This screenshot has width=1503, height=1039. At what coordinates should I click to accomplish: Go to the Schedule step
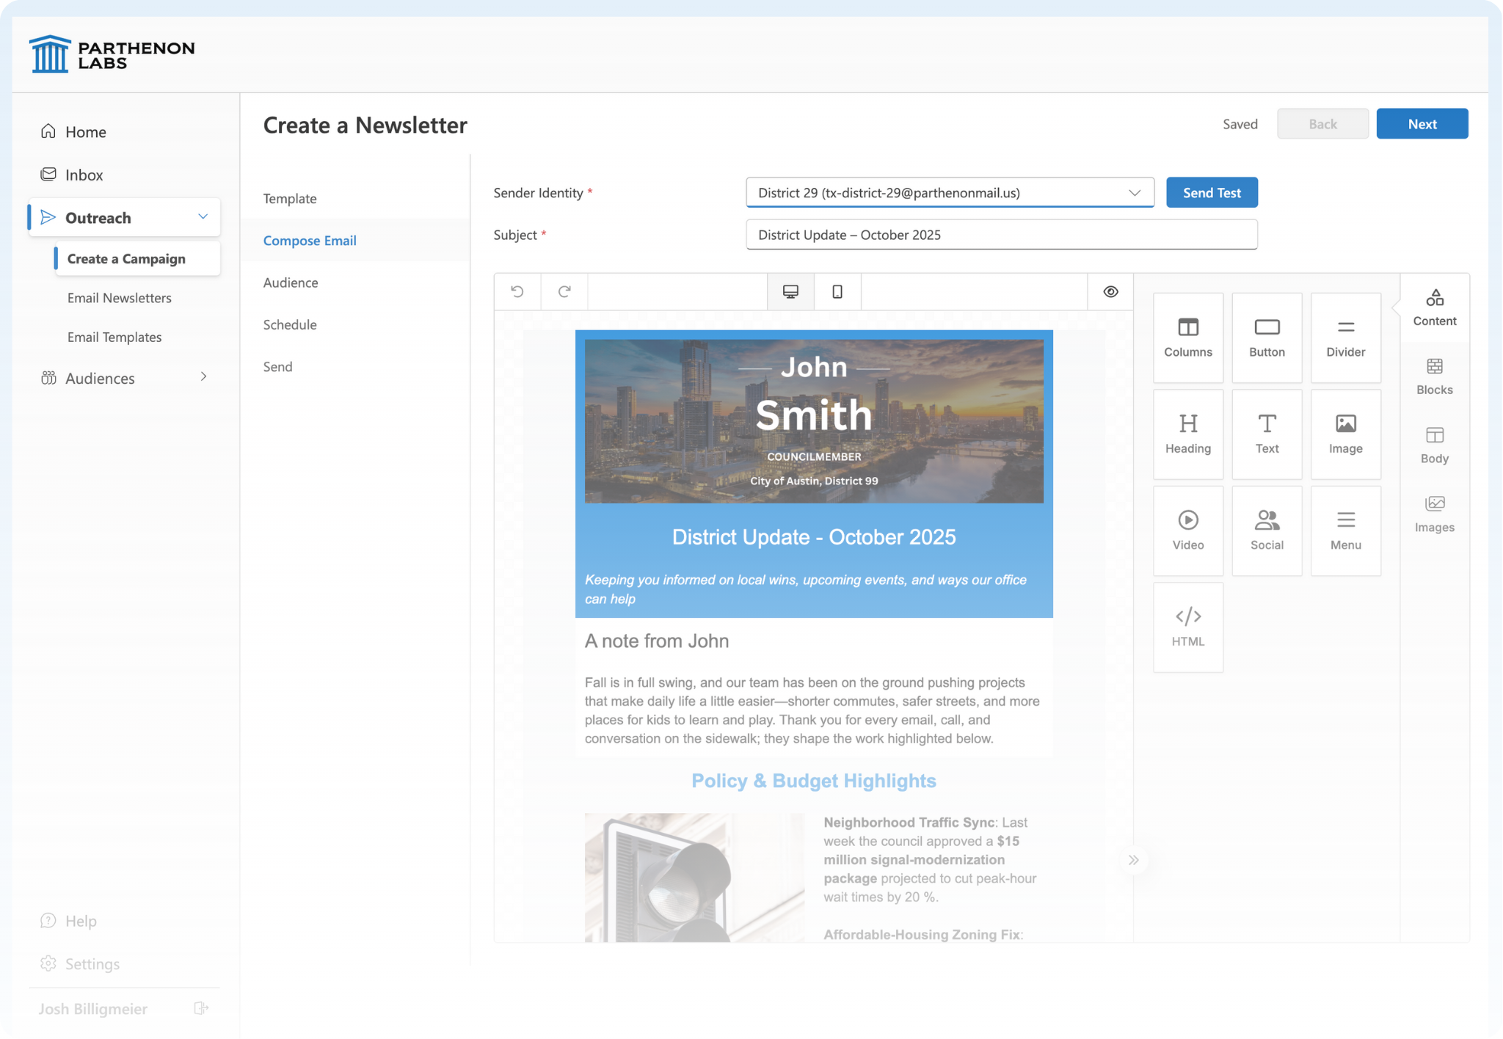coord(290,324)
